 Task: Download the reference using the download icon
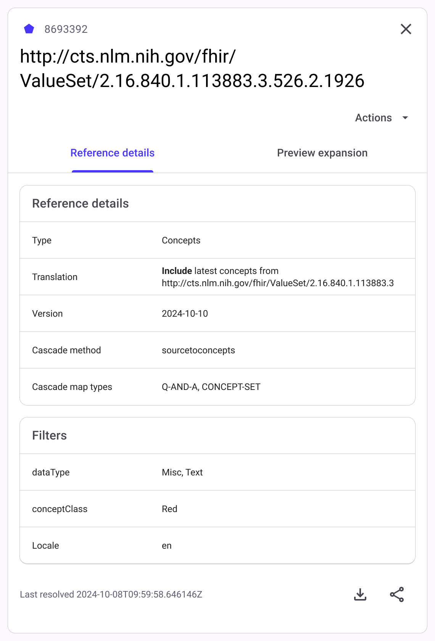pyautogui.click(x=360, y=594)
